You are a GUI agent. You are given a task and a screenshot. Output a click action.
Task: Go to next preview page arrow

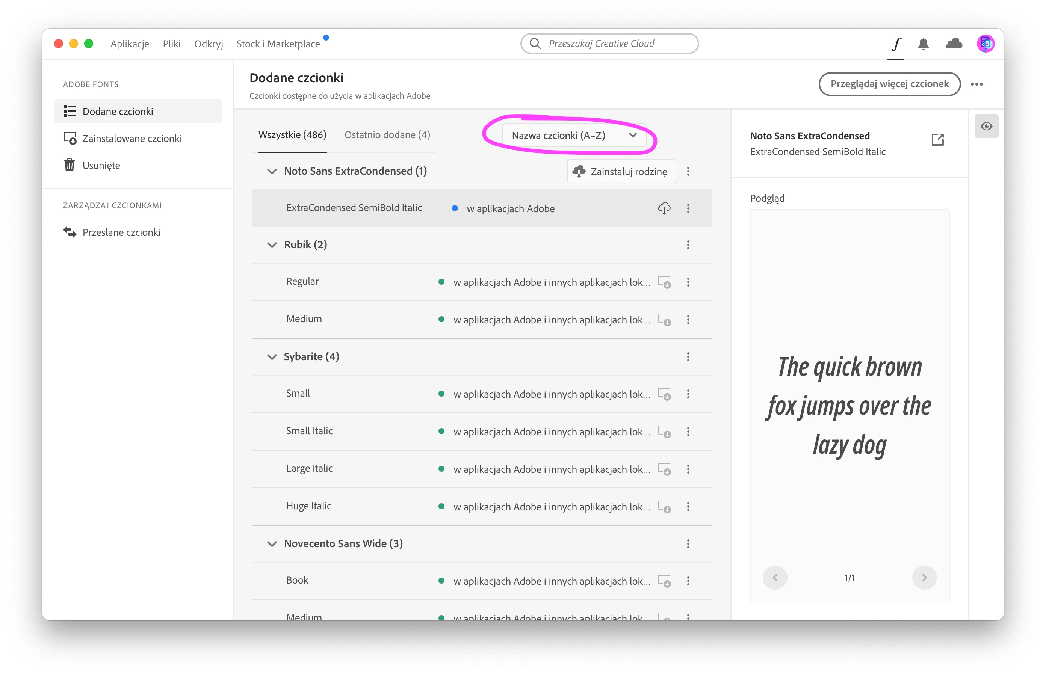pos(924,578)
